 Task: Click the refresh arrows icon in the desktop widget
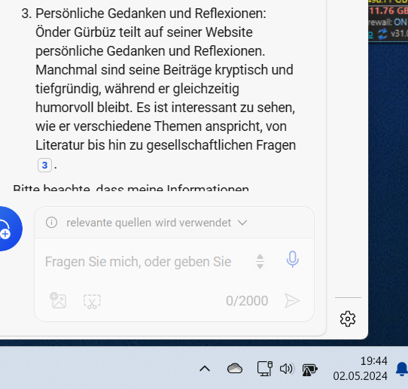pyautogui.click(x=382, y=34)
